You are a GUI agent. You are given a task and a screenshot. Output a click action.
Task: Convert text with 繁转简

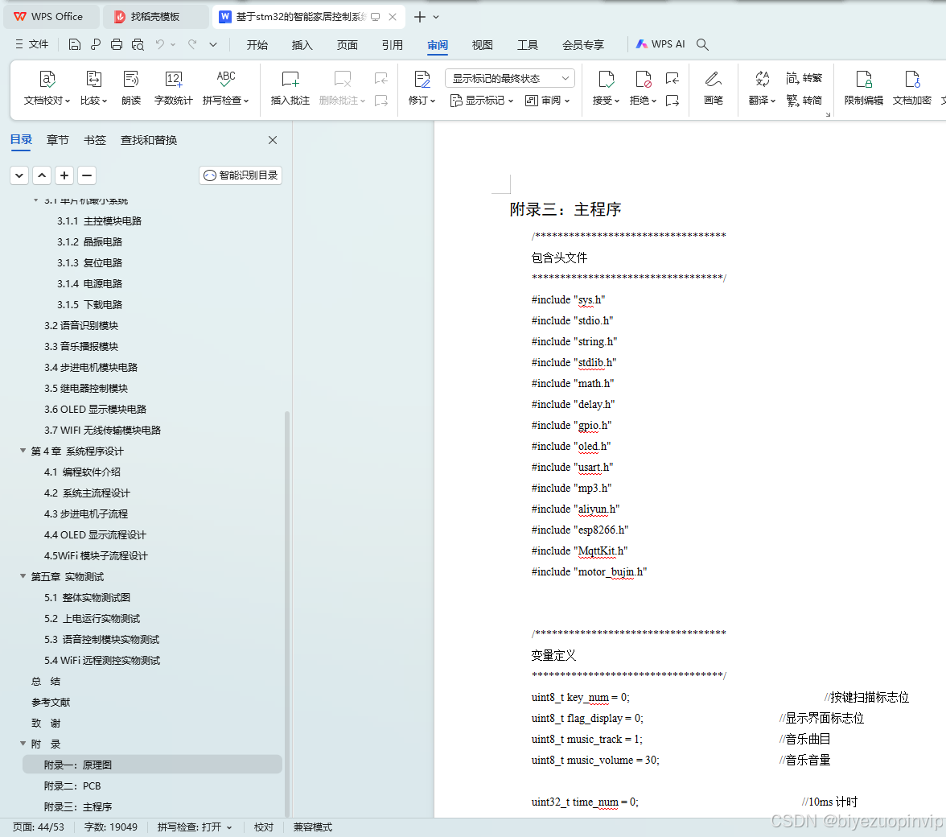click(804, 100)
